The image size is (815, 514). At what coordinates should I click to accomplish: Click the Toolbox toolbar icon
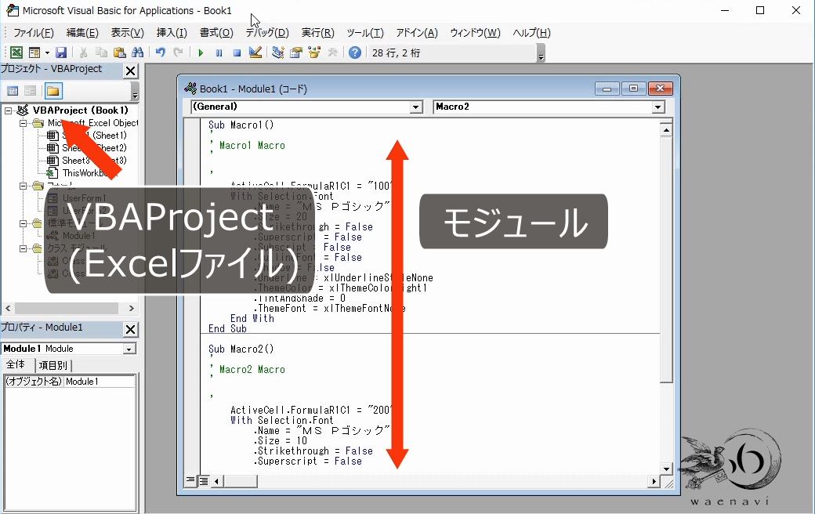(332, 52)
